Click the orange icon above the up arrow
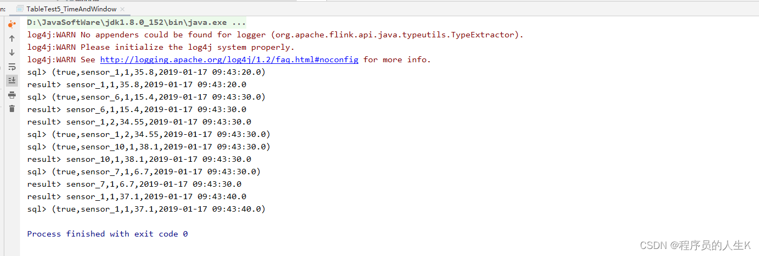 pyautogui.click(x=12, y=25)
